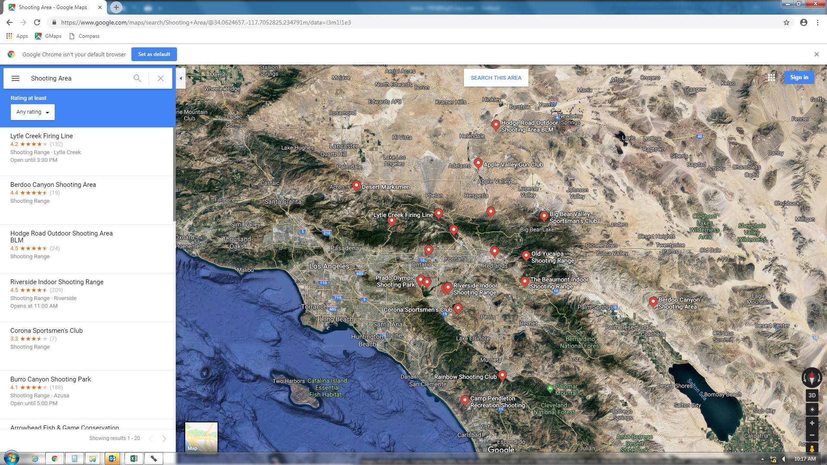Open Excel from the Windows taskbar
This screenshot has width=827, height=465.
[x=134, y=459]
